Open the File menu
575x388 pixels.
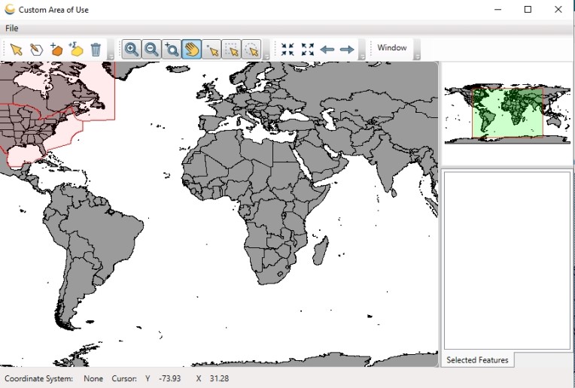(x=12, y=28)
